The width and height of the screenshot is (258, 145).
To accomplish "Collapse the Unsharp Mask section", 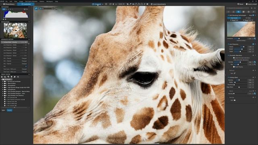I will pyautogui.click(x=228, y=77).
